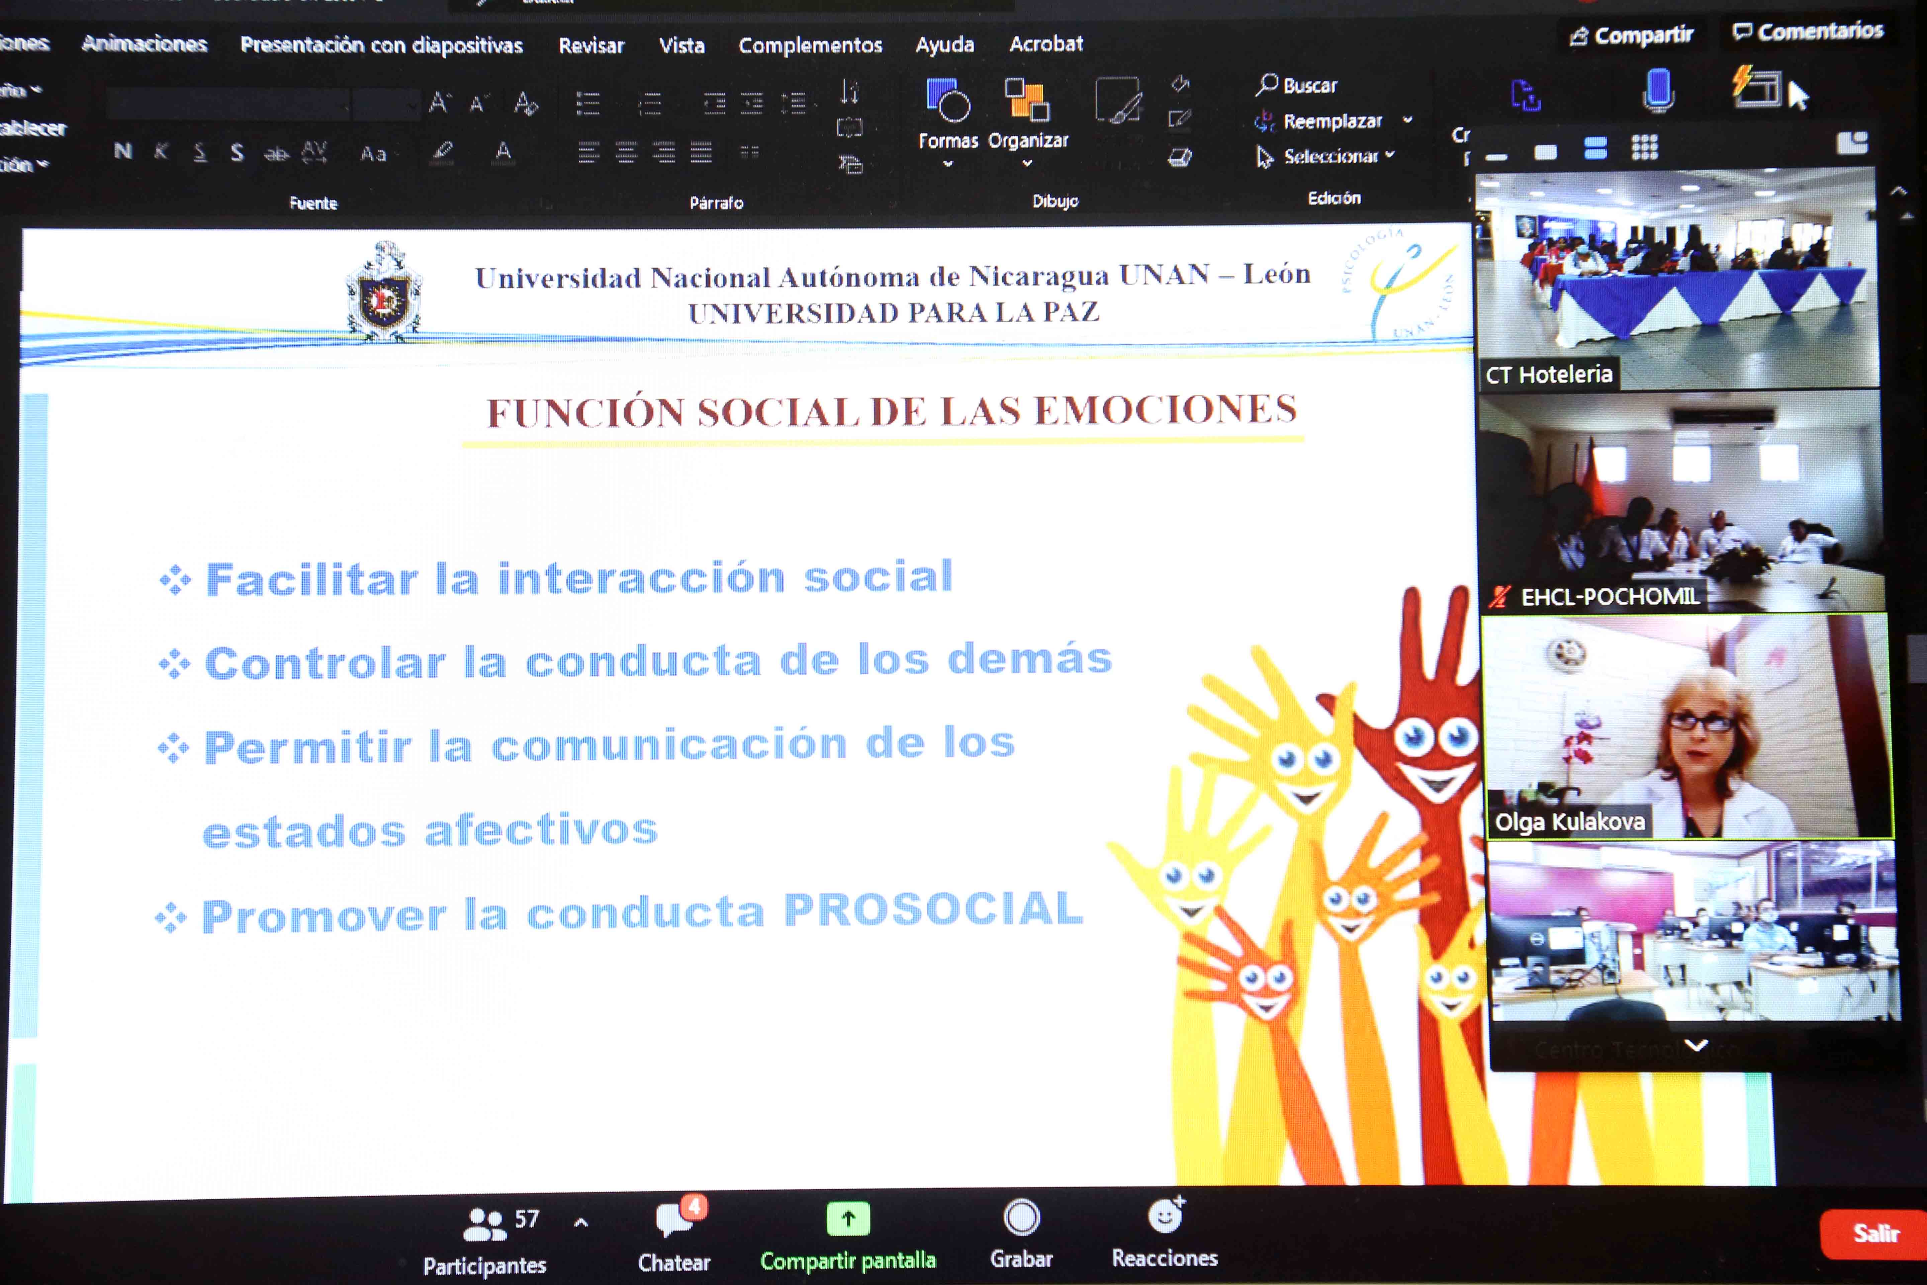
Task: Justify the text
Action: coord(701,153)
